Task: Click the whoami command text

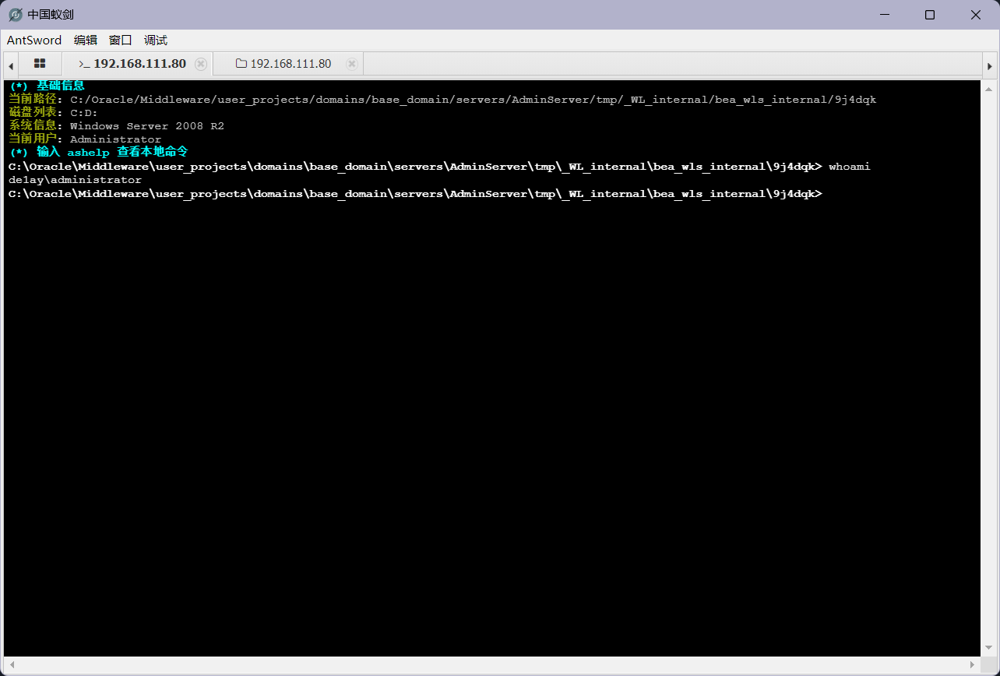Action: point(850,166)
